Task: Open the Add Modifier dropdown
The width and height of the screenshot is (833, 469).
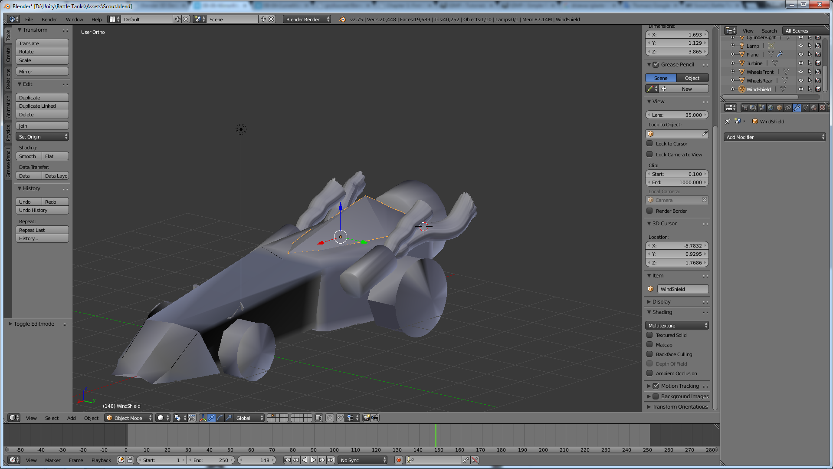Action: [774, 137]
